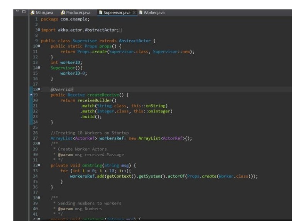The height and width of the screenshot is (221, 300).
Task: Click 'Supervisor::new' on line 11
Action: (x=171, y=52)
